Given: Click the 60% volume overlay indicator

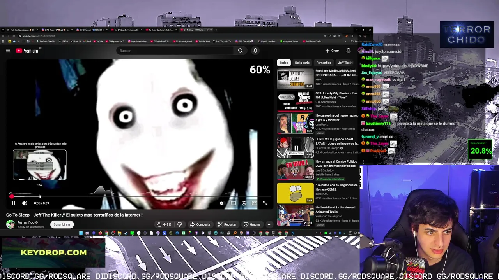Looking at the screenshot, I should click(260, 70).
